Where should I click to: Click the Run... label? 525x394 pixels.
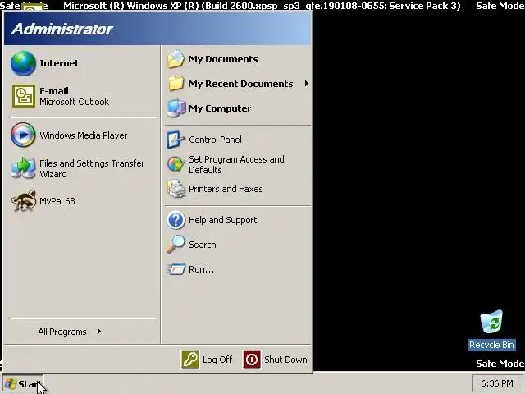(201, 269)
